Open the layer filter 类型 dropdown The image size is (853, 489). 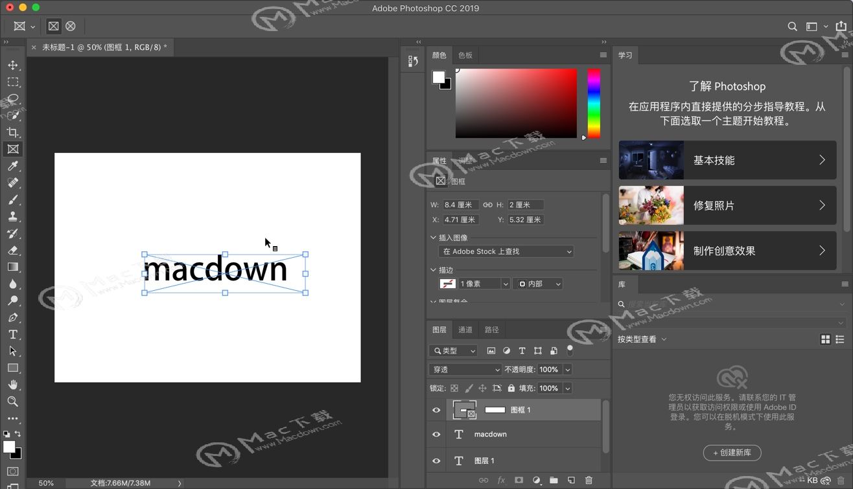[x=453, y=350]
